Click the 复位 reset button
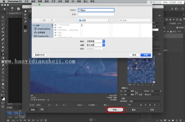The height and width of the screenshot is (122, 185). tap(134, 110)
